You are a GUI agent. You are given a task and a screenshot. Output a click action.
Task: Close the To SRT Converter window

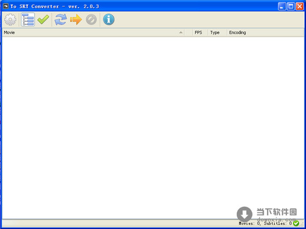click(x=299, y=7)
